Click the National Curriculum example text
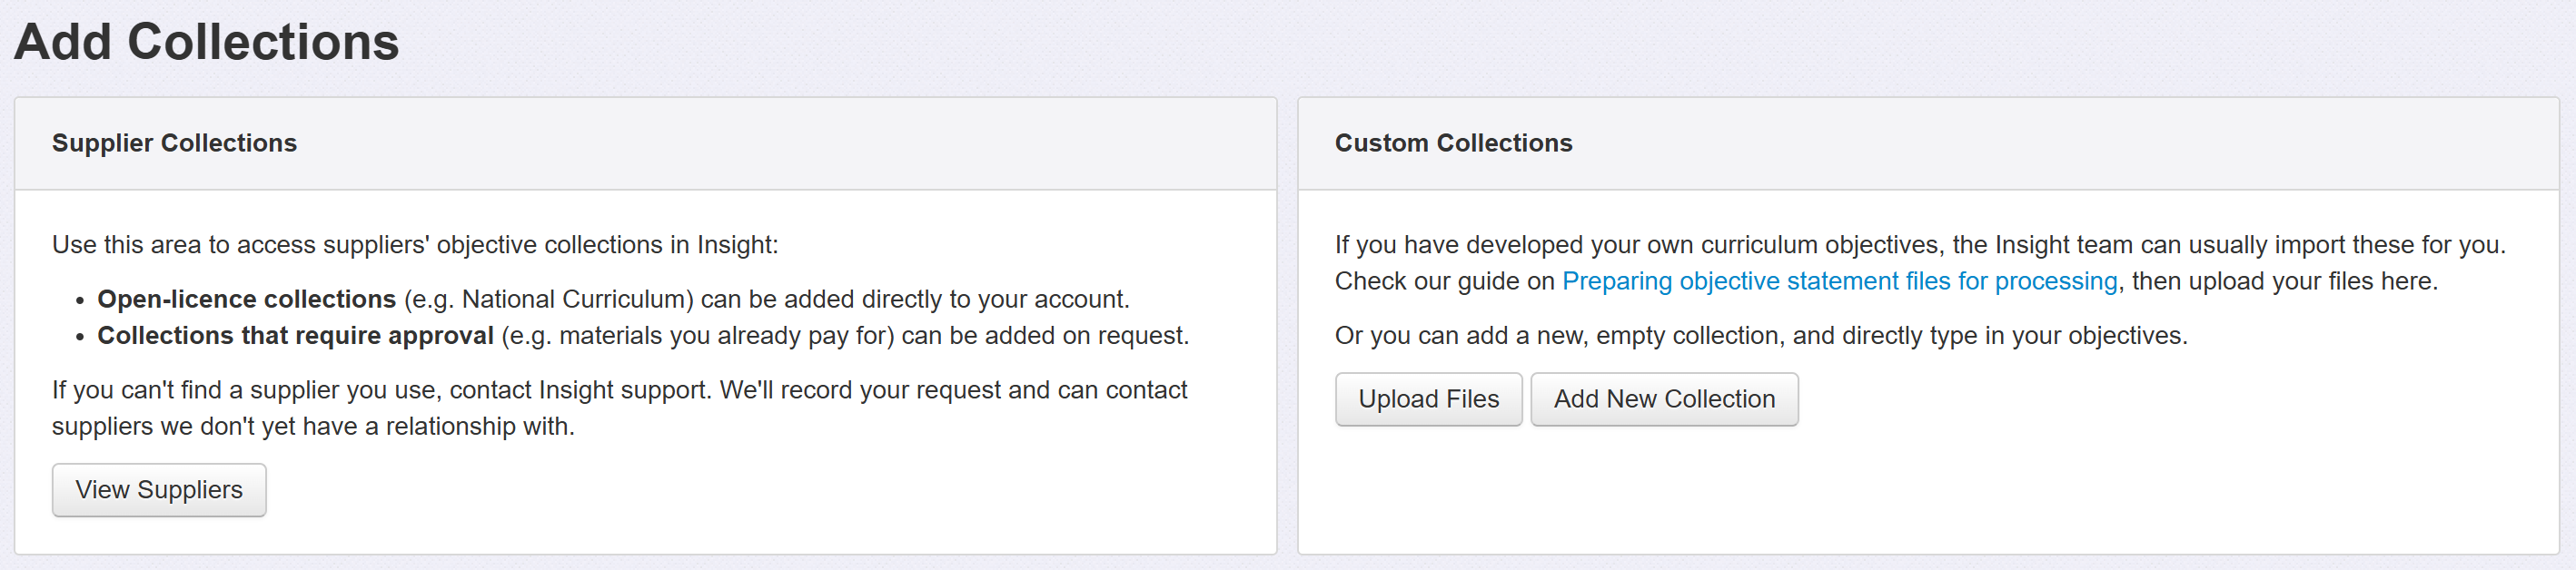Screen dimensions: 2576x570 (577, 300)
